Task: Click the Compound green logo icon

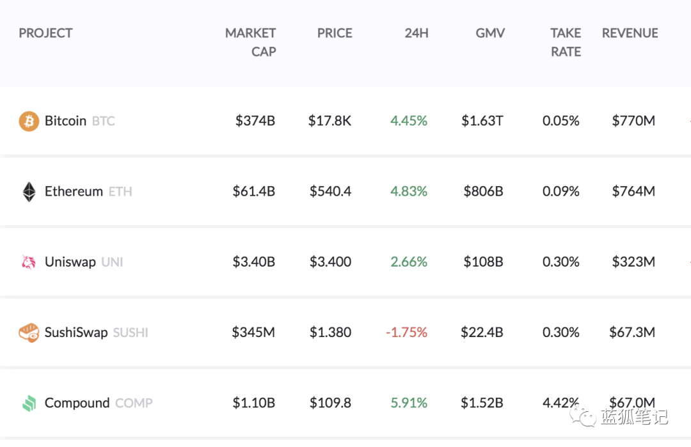Action: [29, 403]
